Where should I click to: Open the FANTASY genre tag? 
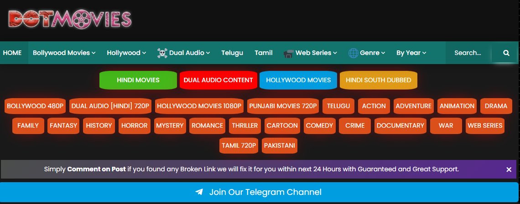coord(63,125)
